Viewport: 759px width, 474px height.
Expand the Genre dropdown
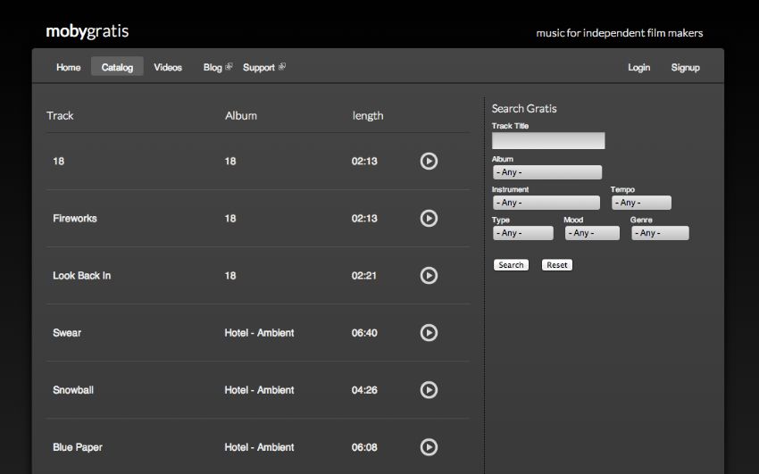click(x=660, y=233)
